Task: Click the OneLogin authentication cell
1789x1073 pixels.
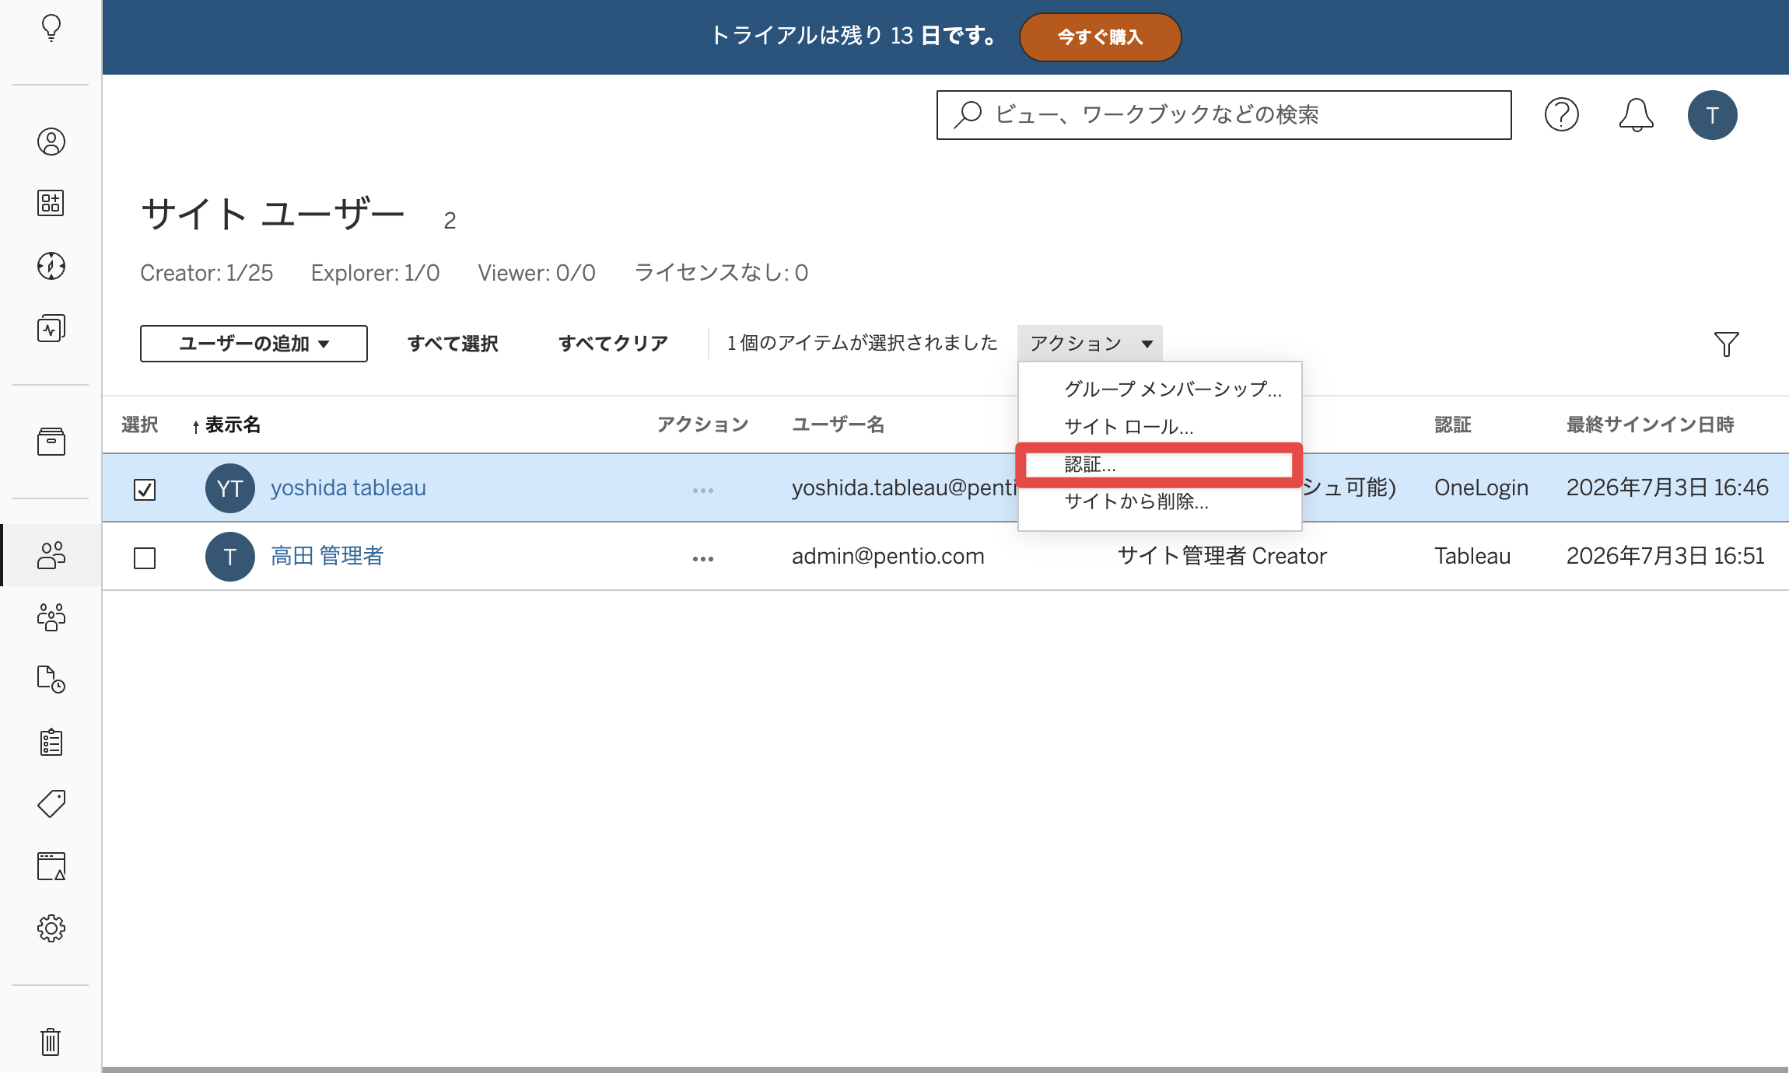Action: (1481, 488)
